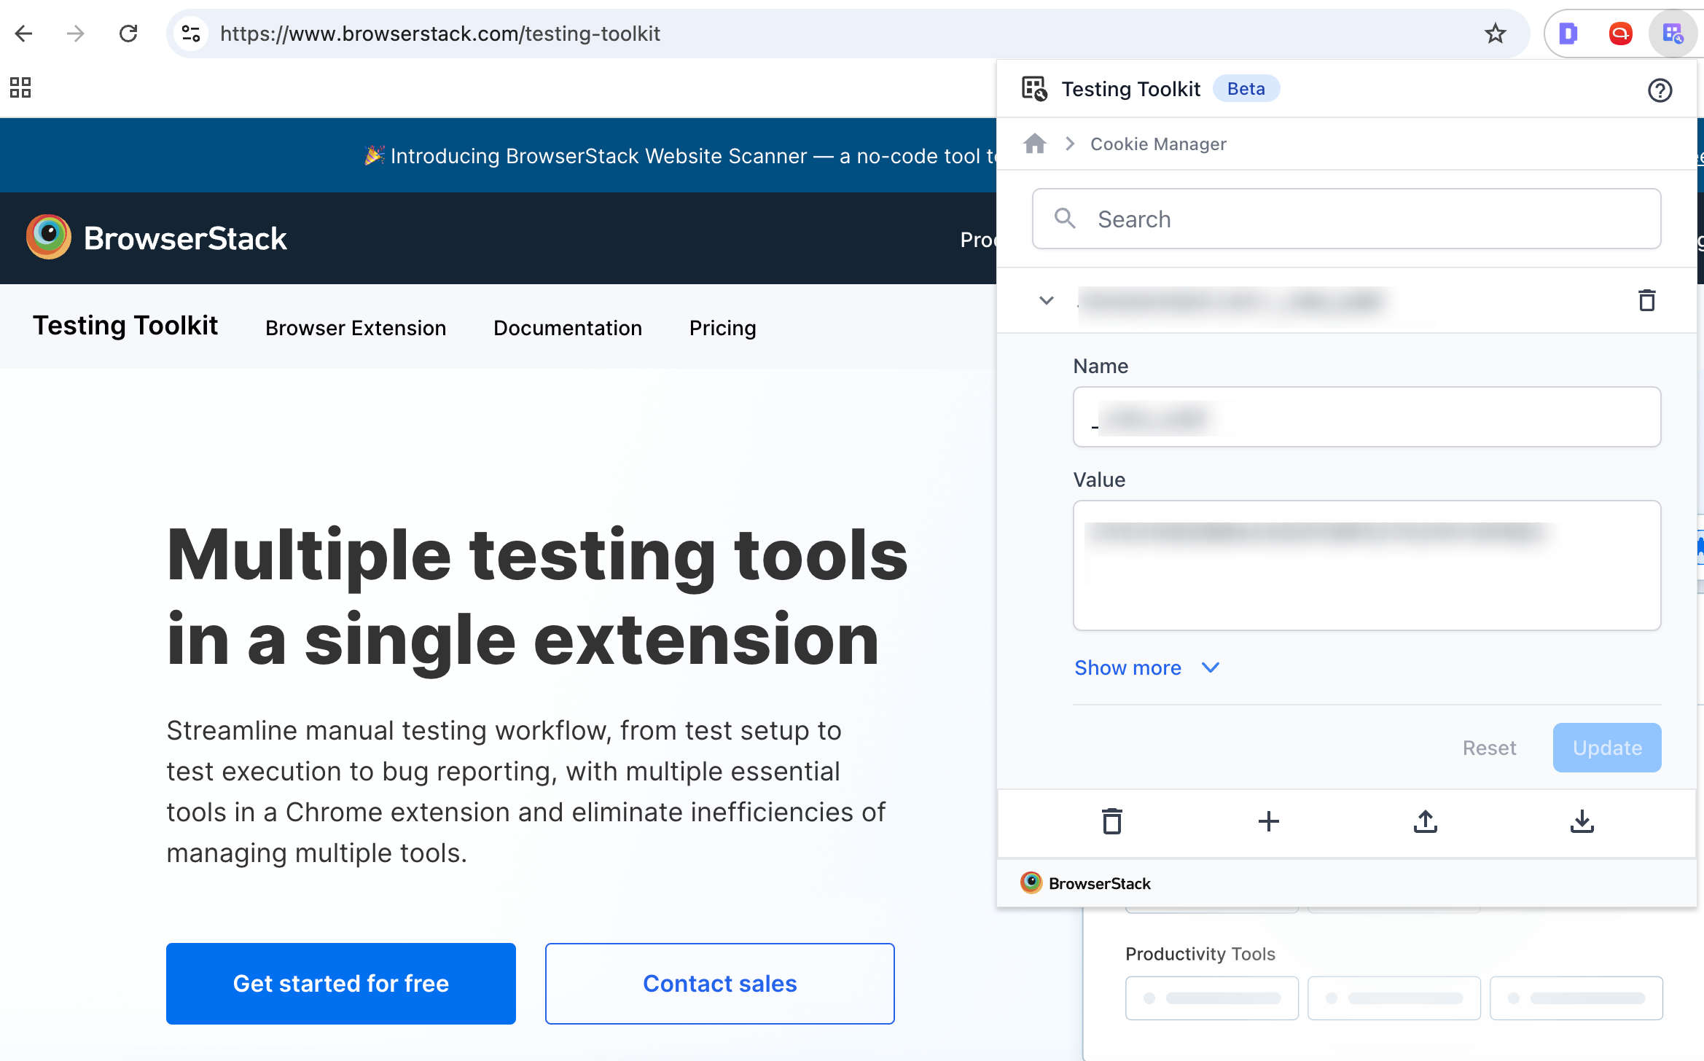Click the Cookie Manager breadcrumb
Viewport: 1704px width, 1061px height.
click(1158, 144)
